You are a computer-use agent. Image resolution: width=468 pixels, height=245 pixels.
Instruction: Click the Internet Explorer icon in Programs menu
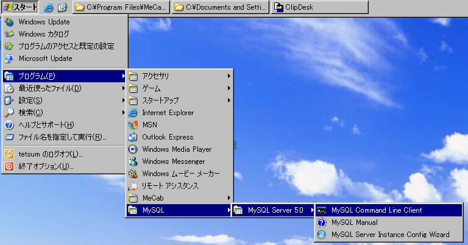click(133, 113)
